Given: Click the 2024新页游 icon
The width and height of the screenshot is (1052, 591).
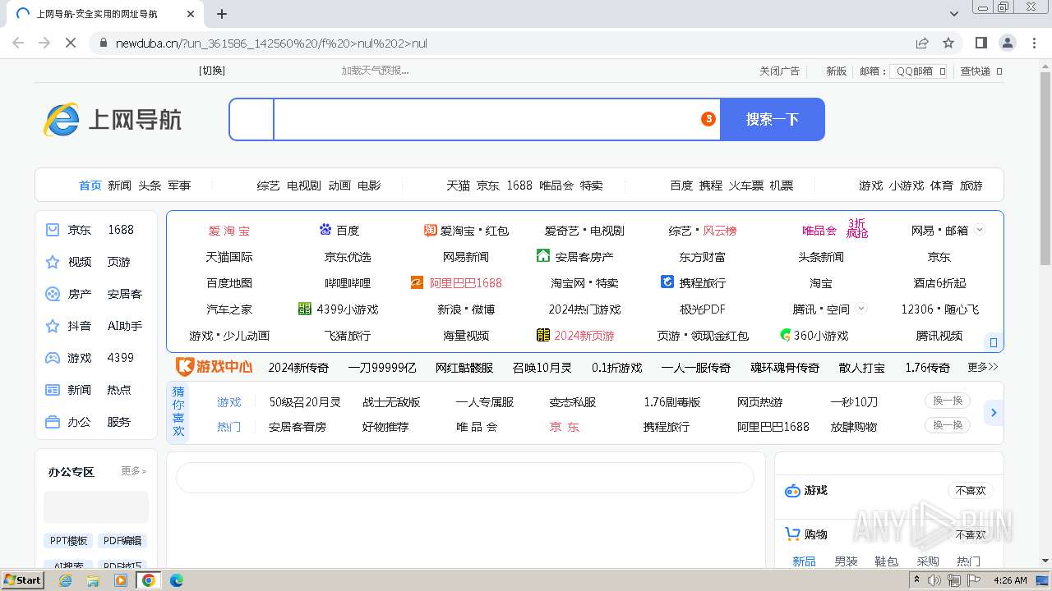Looking at the screenshot, I should click(x=542, y=335).
